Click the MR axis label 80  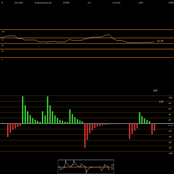[x=170, y=103]
